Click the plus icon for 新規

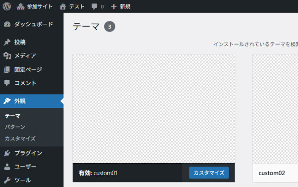[114, 6]
